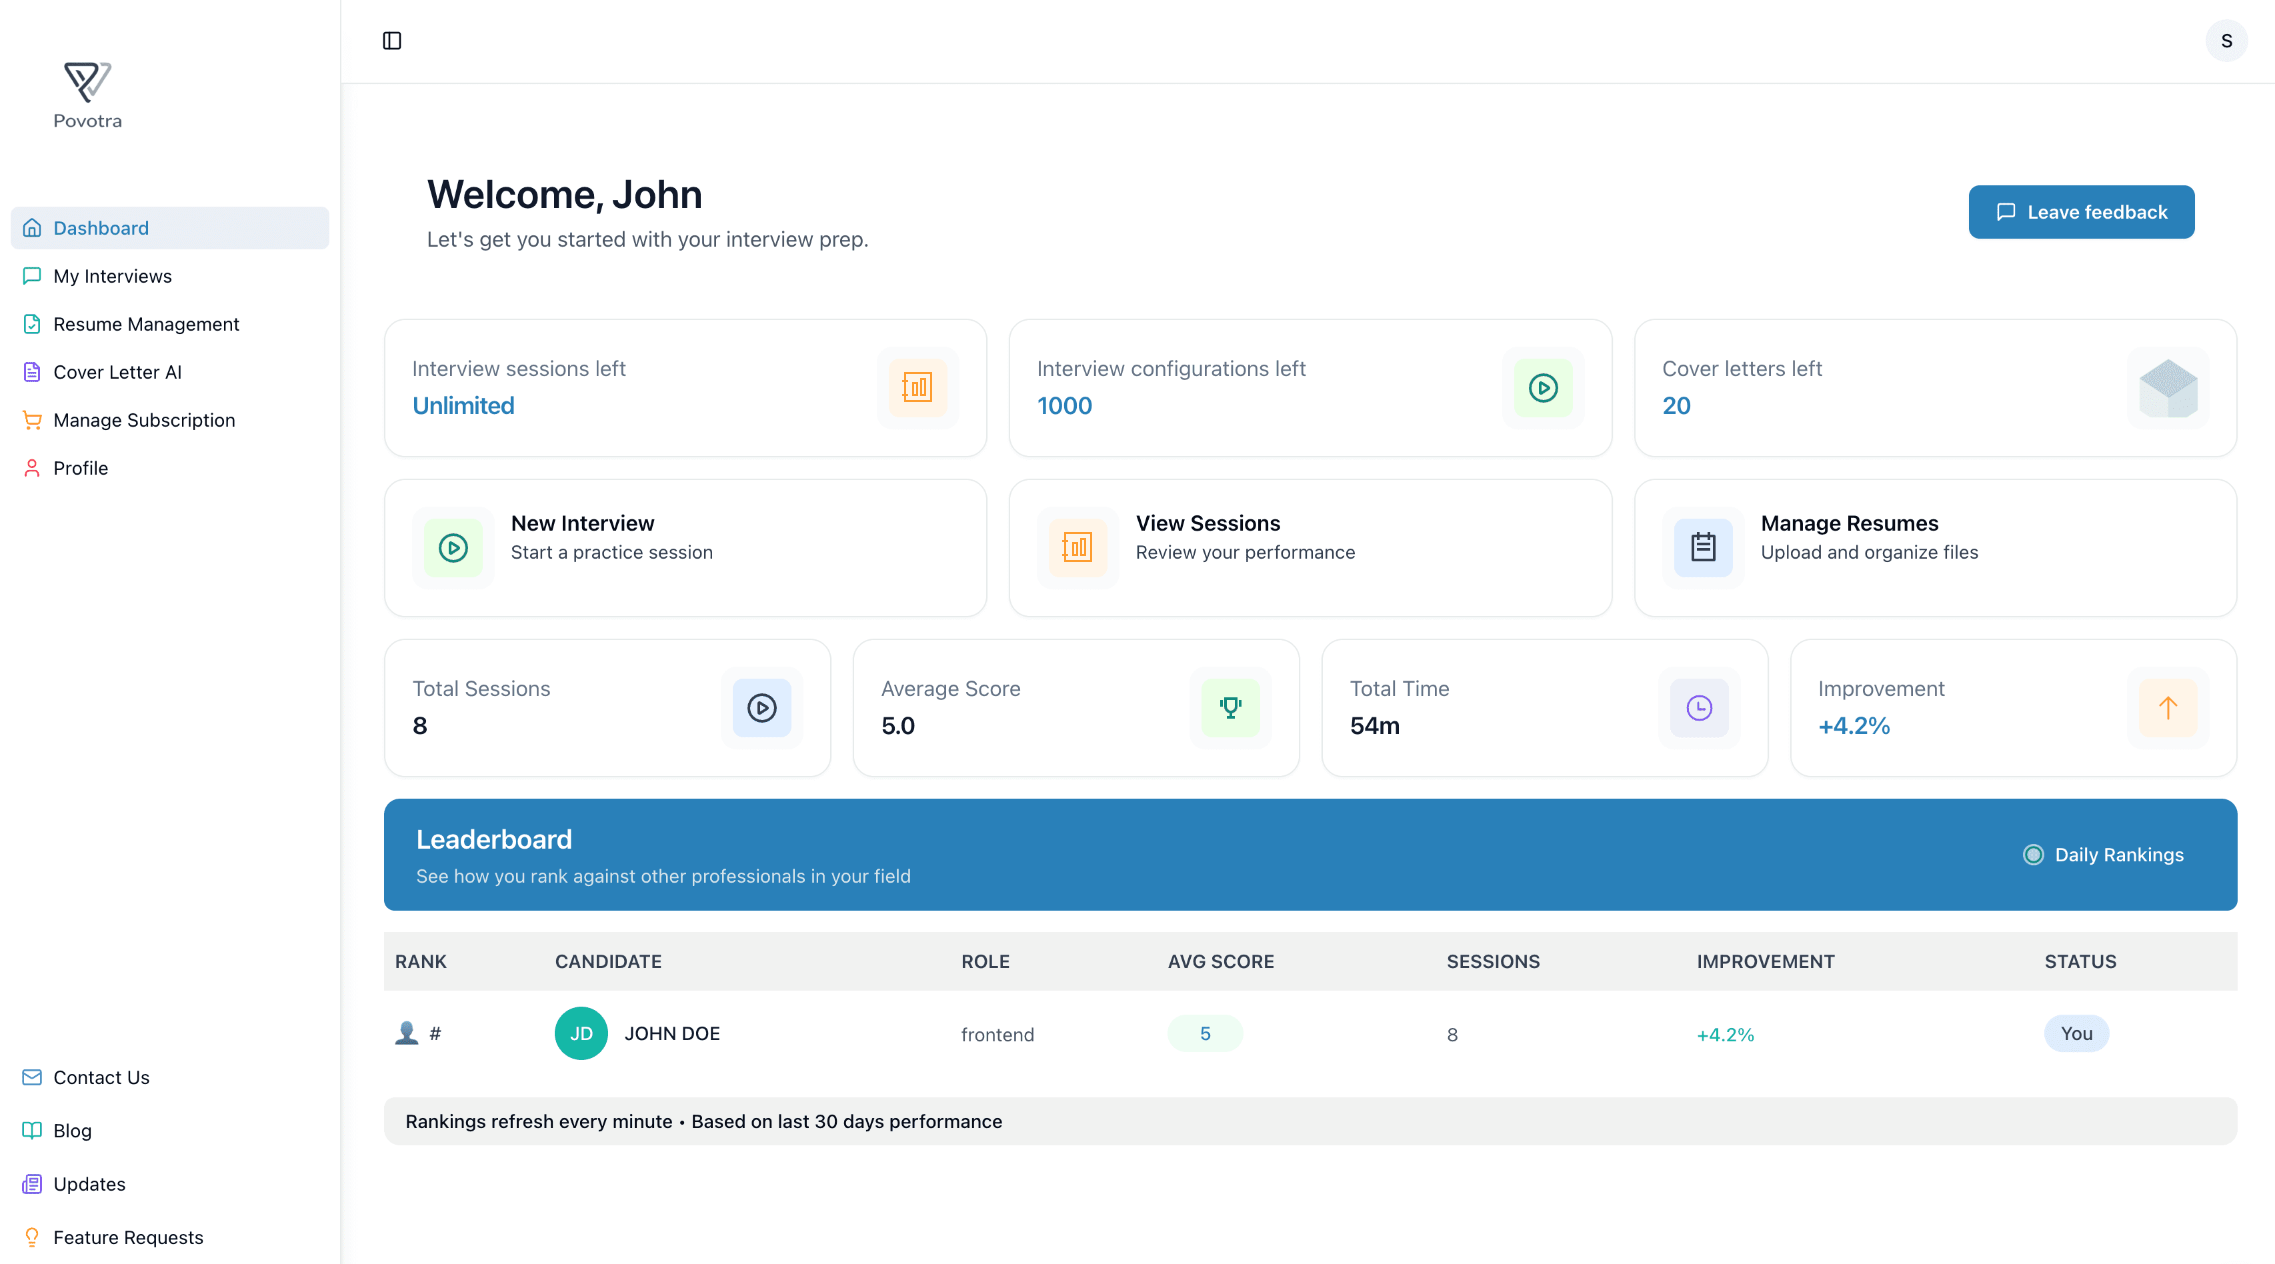Click the View Sessions chart icon
This screenshot has width=2275, height=1264.
(x=1077, y=547)
